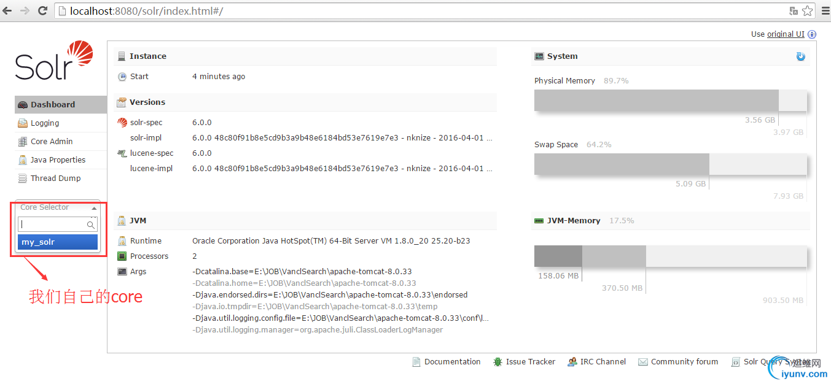Click the 158.06 MB JVM memory value
The height and width of the screenshot is (384, 831).
click(x=558, y=276)
